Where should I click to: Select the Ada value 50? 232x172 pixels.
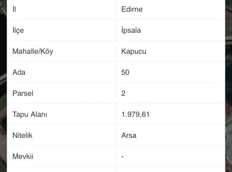click(125, 73)
